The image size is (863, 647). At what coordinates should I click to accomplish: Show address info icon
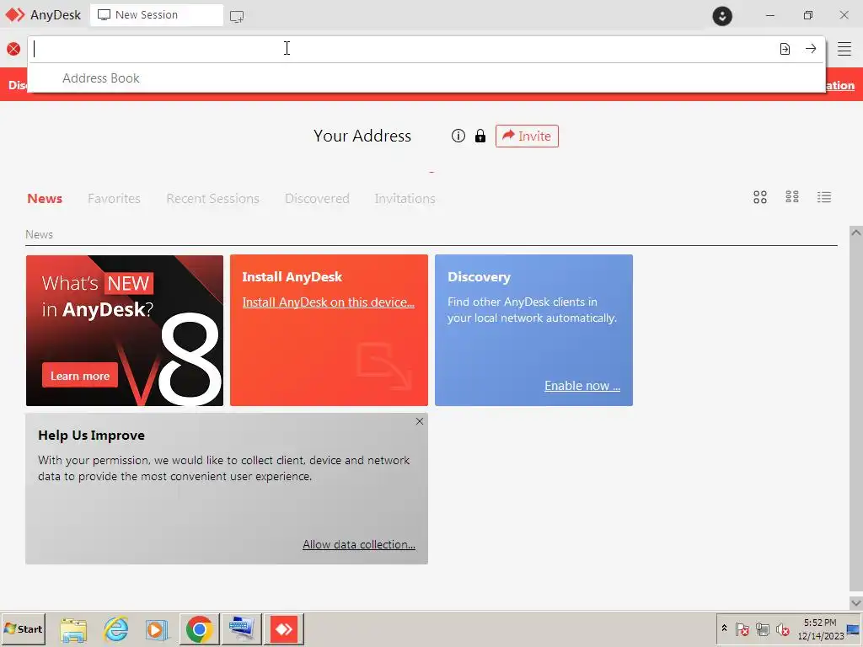(x=458, y=136)
